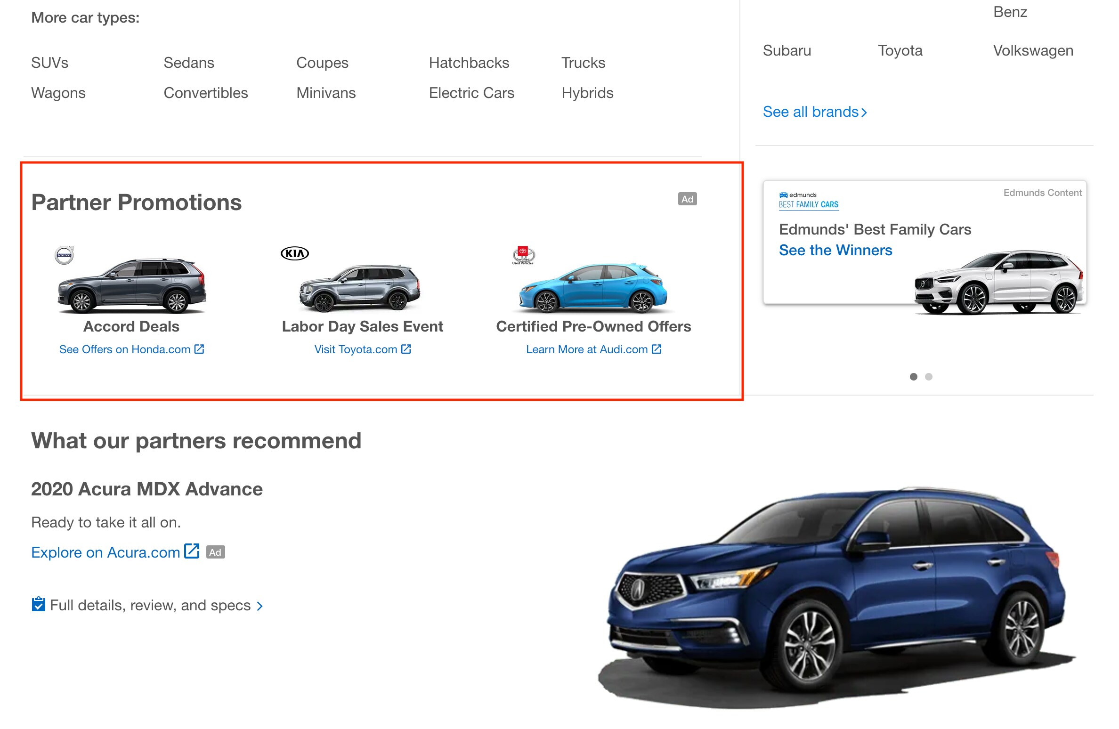Select the Subaru brand
Screen dimensions: 1119x729
[x=787, y=50]
